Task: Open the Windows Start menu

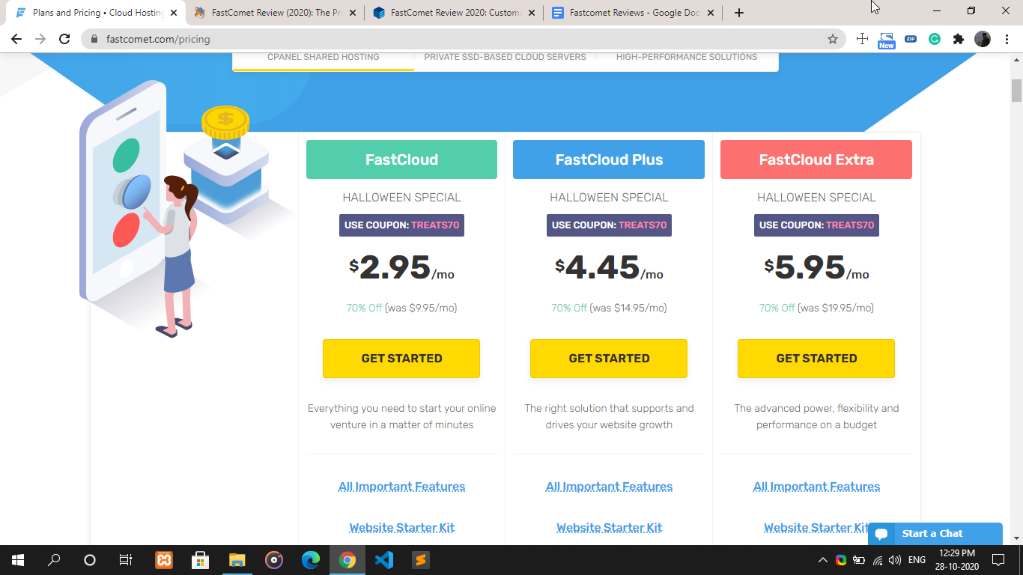Action: pos(18,559)
